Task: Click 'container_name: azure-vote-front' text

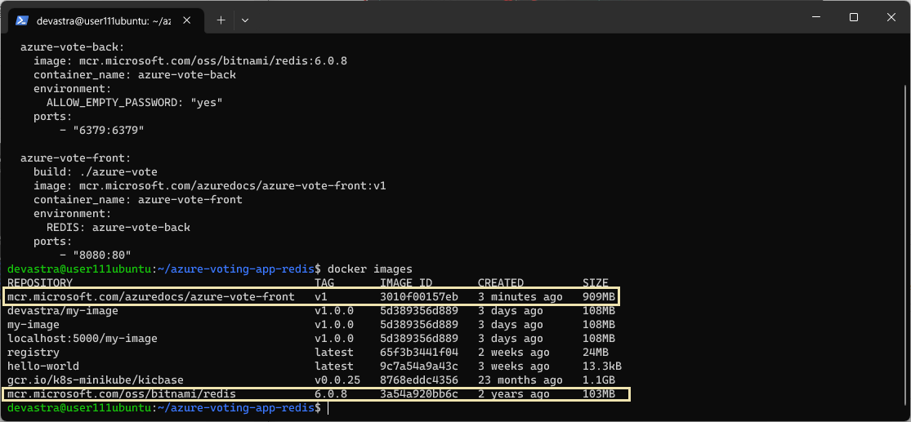Action: tap(138, 200)
